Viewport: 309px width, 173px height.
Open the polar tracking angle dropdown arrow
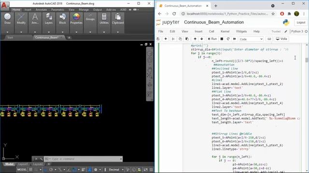(x=56, y=170)
